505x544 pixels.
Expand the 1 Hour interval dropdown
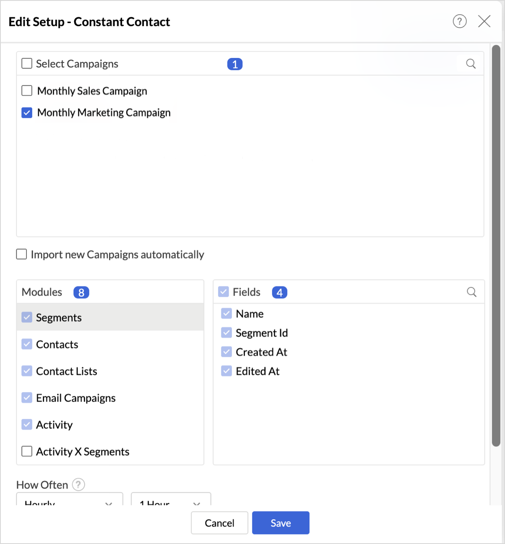[x=171, y=500]
